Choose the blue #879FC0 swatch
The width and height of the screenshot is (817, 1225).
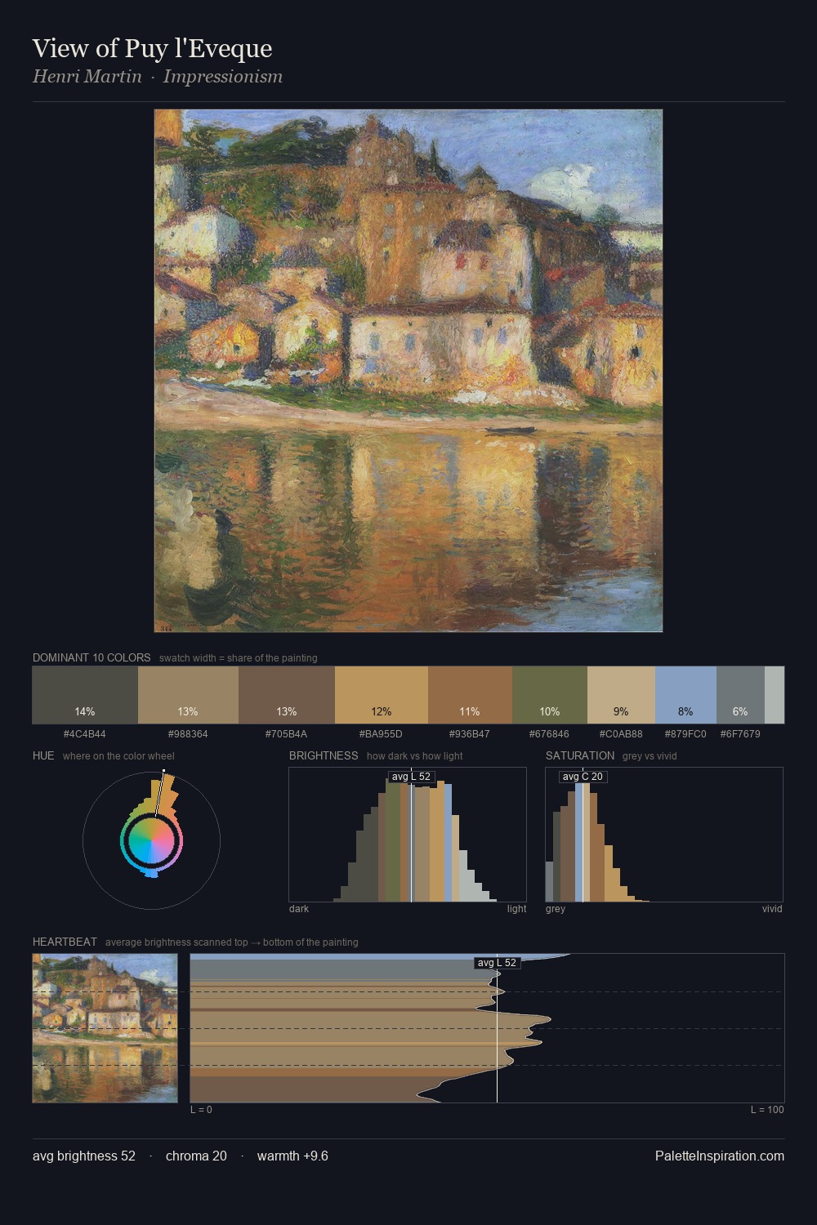point(685,695)
